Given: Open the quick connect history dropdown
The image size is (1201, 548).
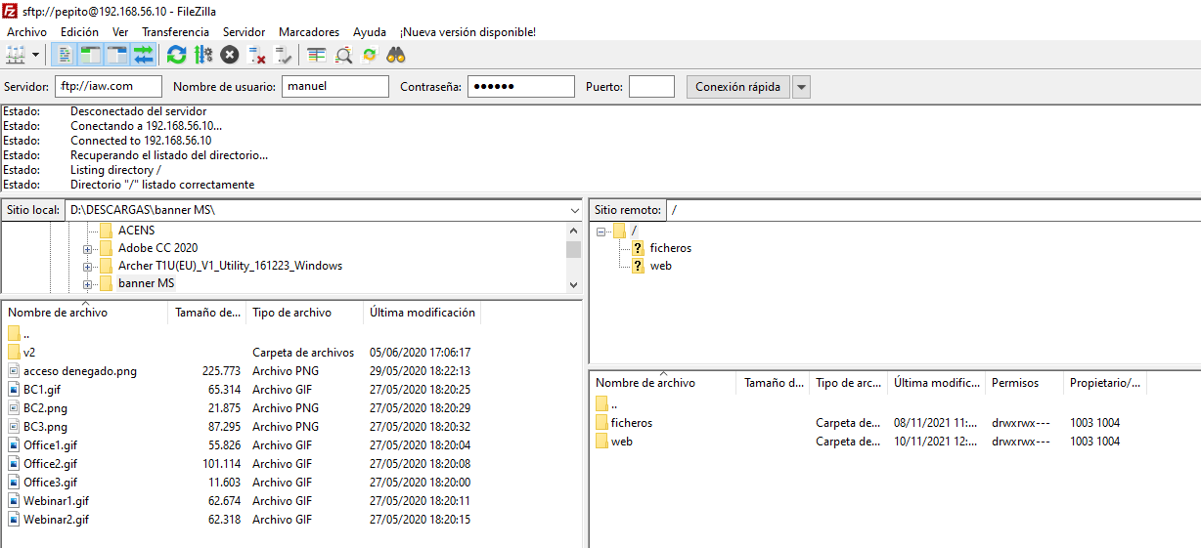Looking at the screenshot, I should click(x=801, y=87).
